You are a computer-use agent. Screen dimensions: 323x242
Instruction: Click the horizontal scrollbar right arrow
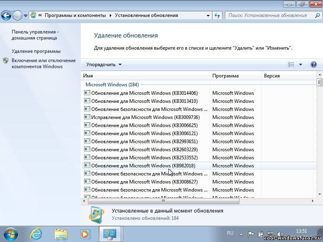pos(313,201)
